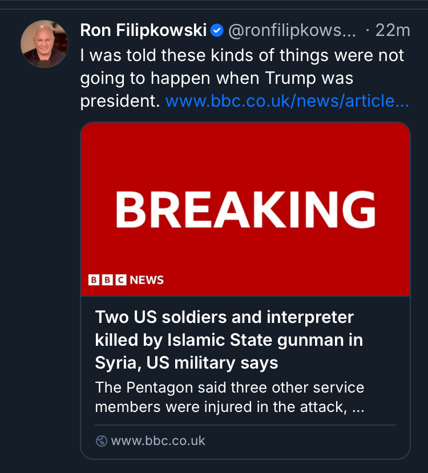Click the word 'president.' in the post
The width and height of the screenshot is (428, 473).
(120, 102)
